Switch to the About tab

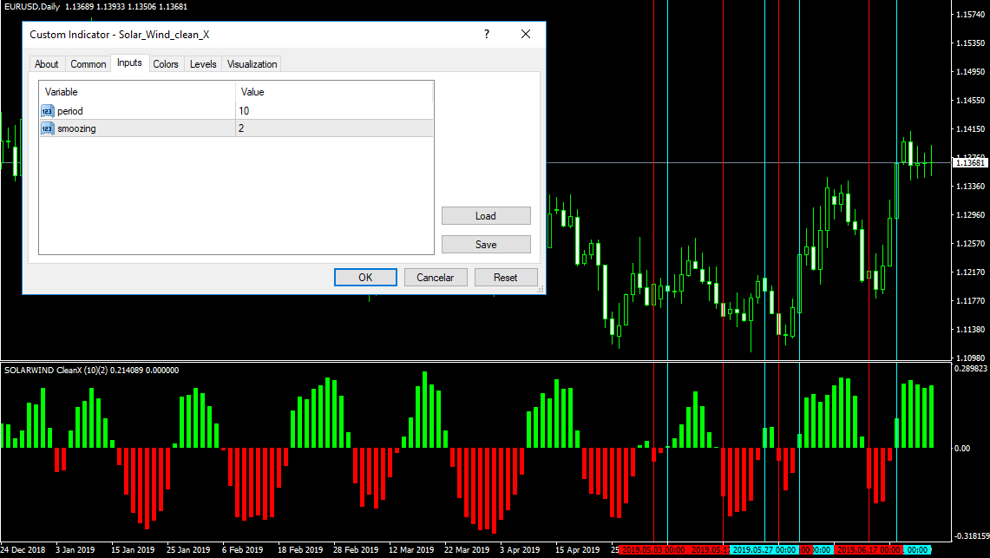pyautogui.click(x=46, y=63)
